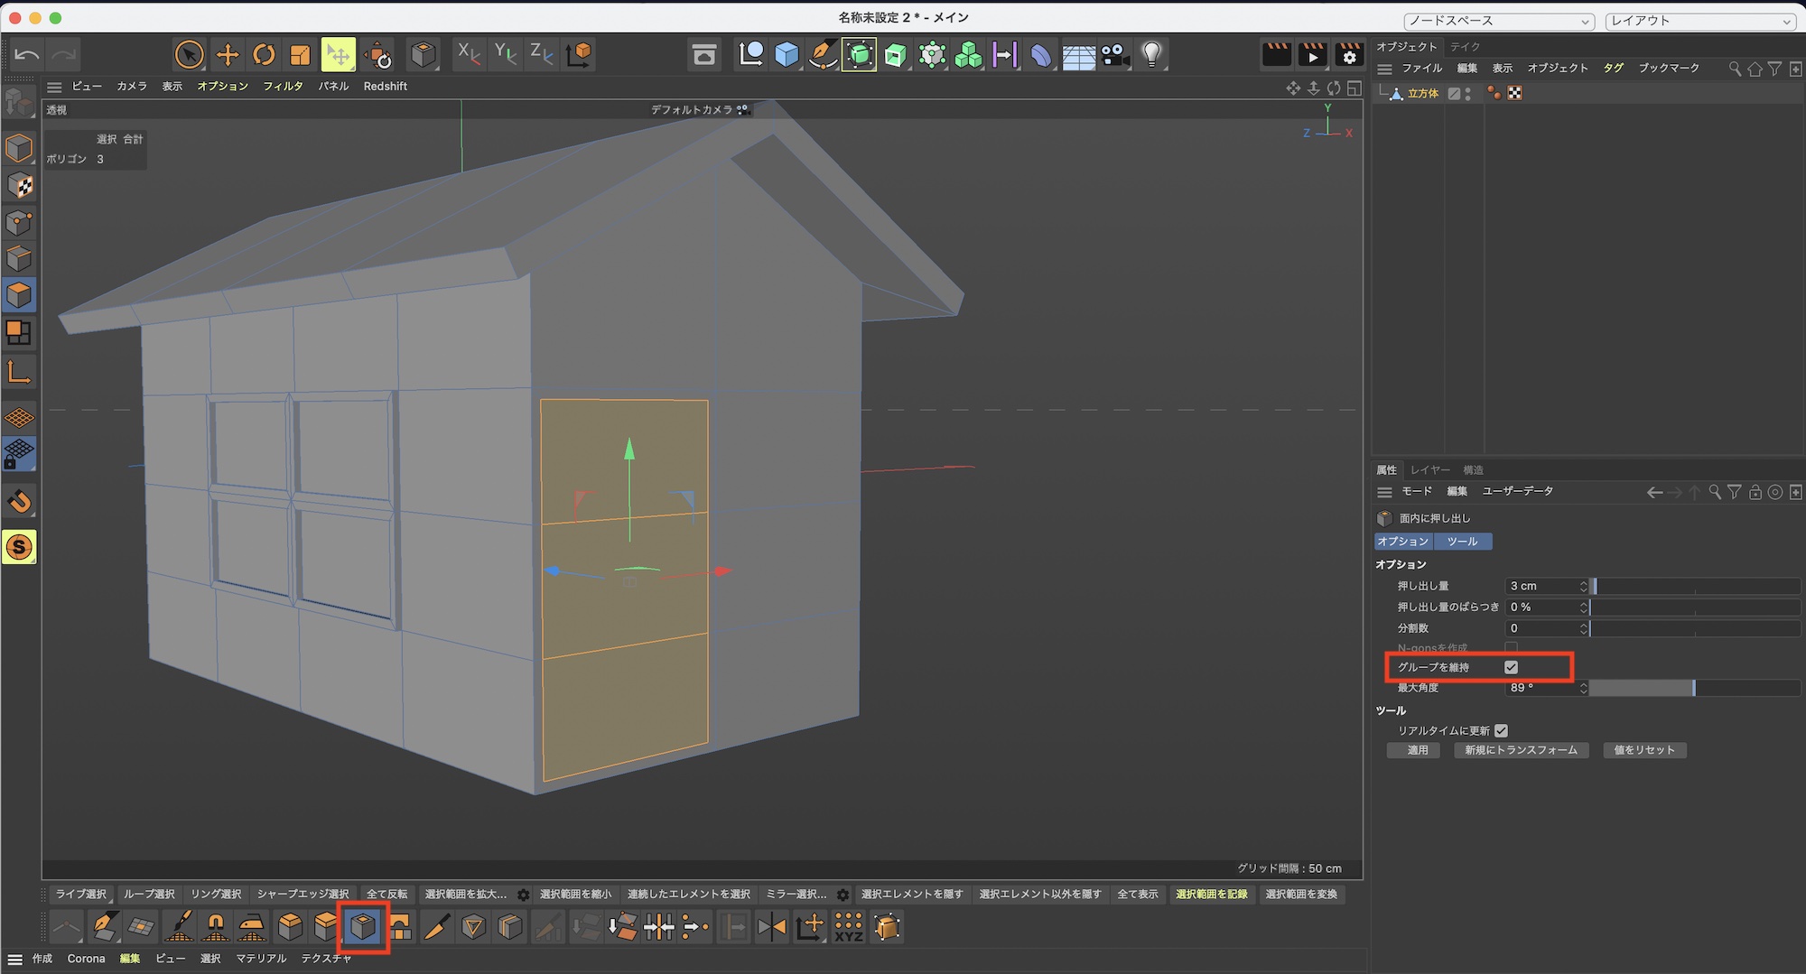1806x974 pixels.
Task: Click the Move tool cross-arrows icon
Action: click(x=228, y=55)
